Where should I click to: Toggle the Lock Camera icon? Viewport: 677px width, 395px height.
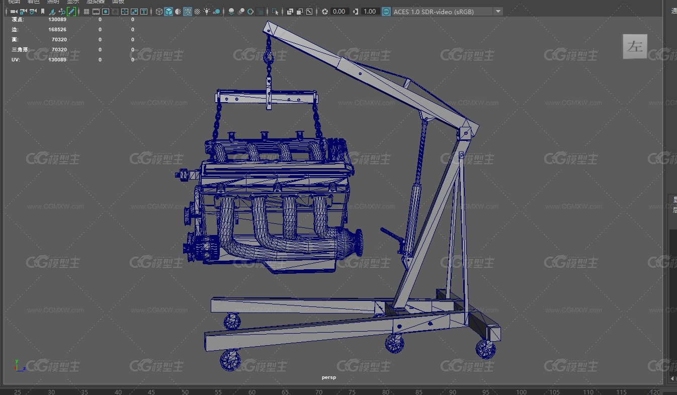coord(23,11)
